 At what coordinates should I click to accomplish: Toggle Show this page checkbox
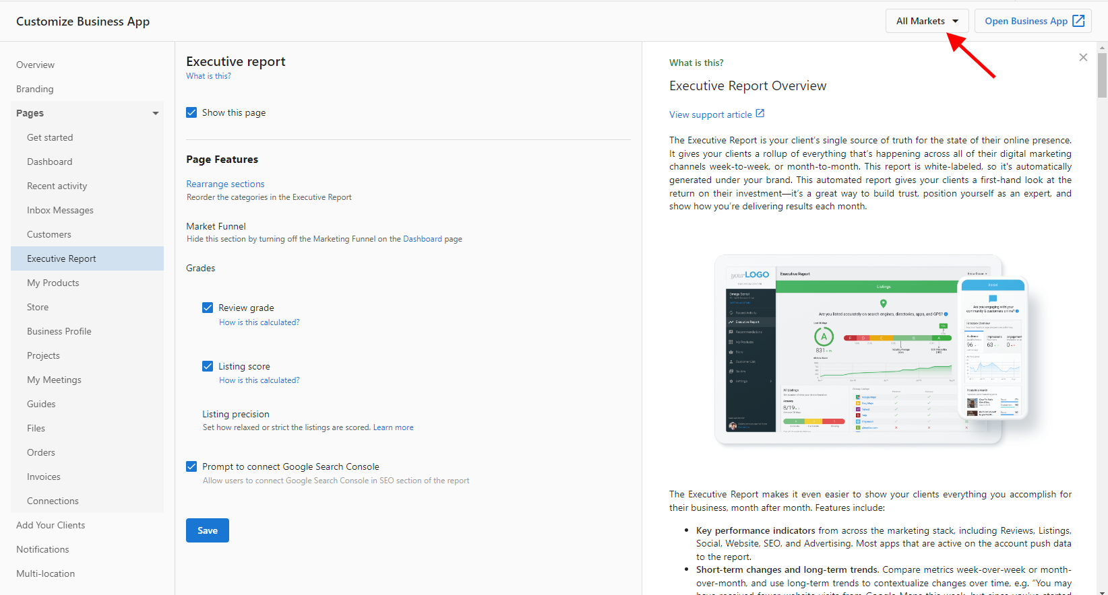(191, 112)
